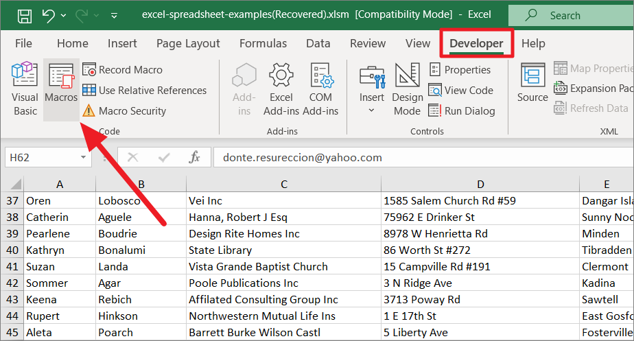The width and height of the screenshot is (634, 341).
Task: Click the Name Box showing H62
Action: pos(42,157)
